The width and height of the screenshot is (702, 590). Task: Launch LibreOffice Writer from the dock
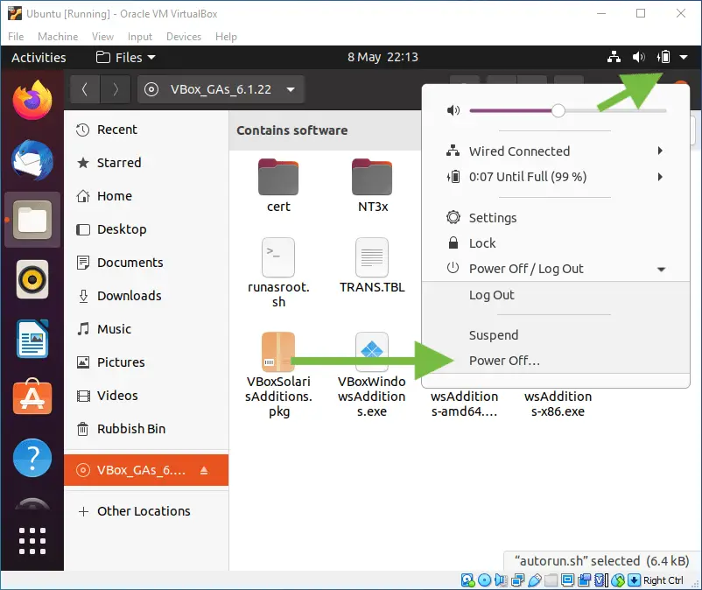pyautogui.click(x=32, y=339)
